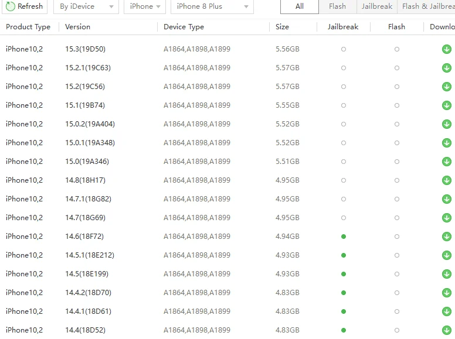Select version text 15.2.1(19C63)

88,68
